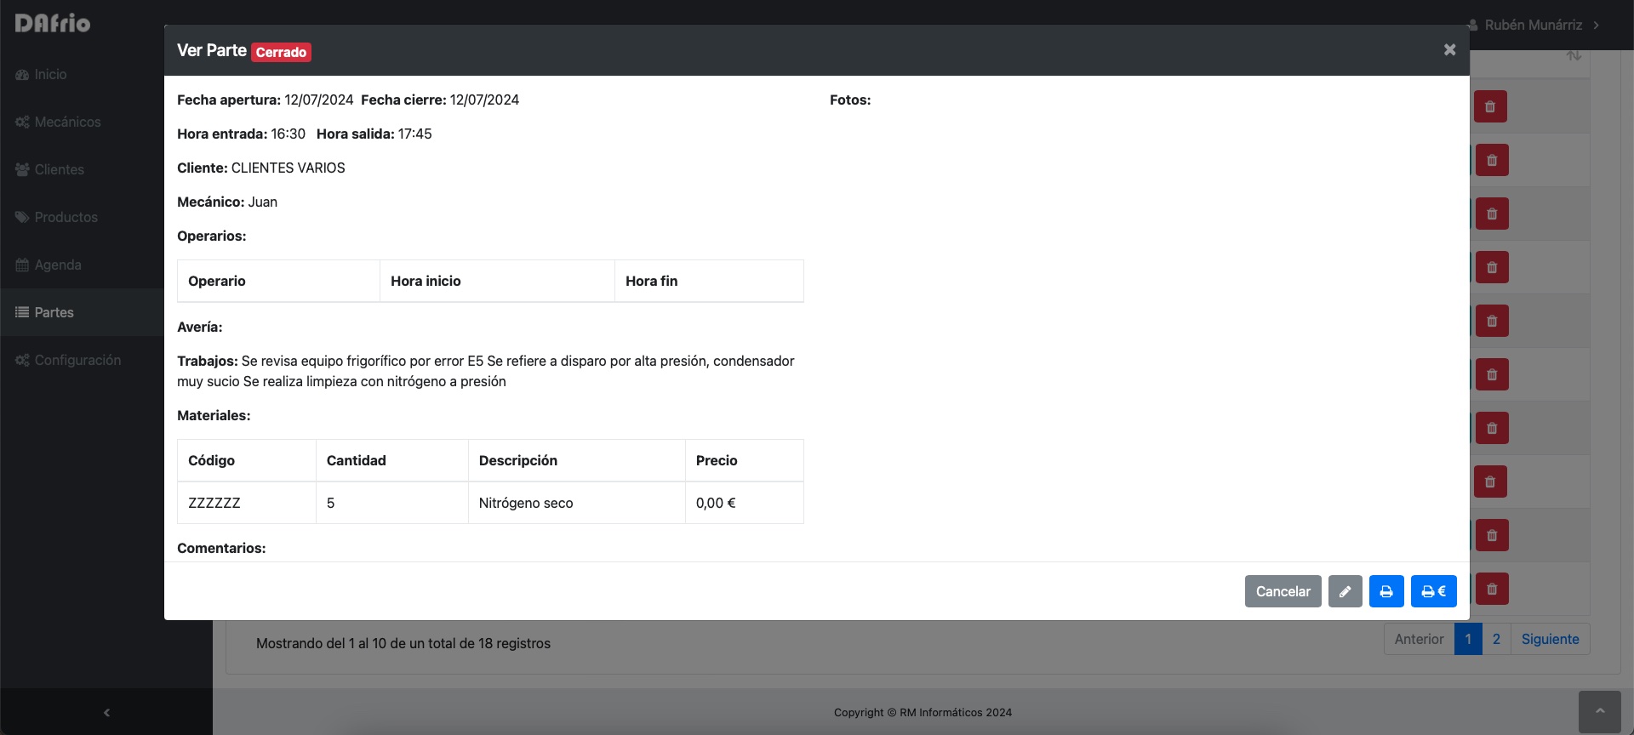The height and width of the screenshot is (735, 1634).
Task: Close the Ver Parte dialog with the X
Action: [x=1449, y=50]
